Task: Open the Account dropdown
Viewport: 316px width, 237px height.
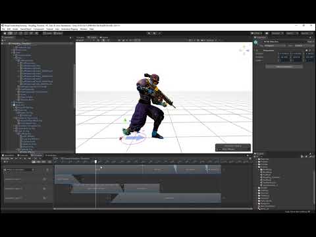Action: (x=277, y=34)
